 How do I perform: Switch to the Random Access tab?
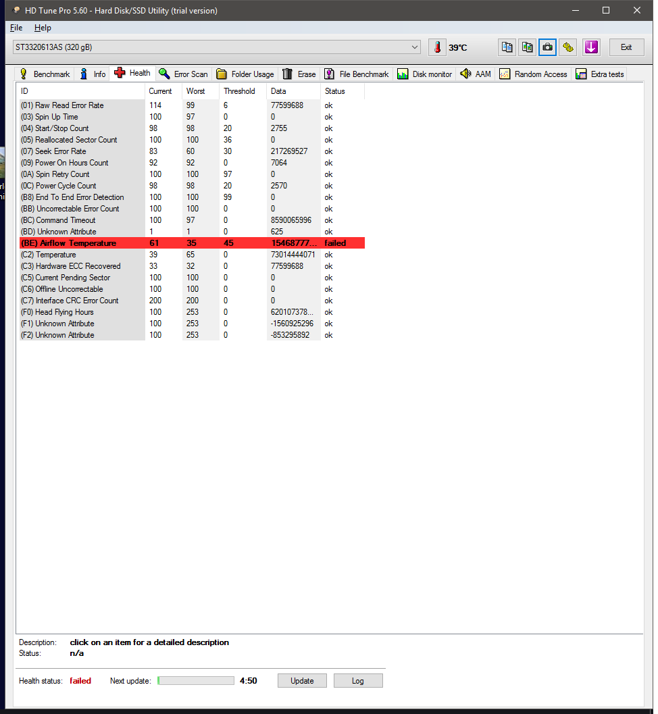tap(533, 74)
